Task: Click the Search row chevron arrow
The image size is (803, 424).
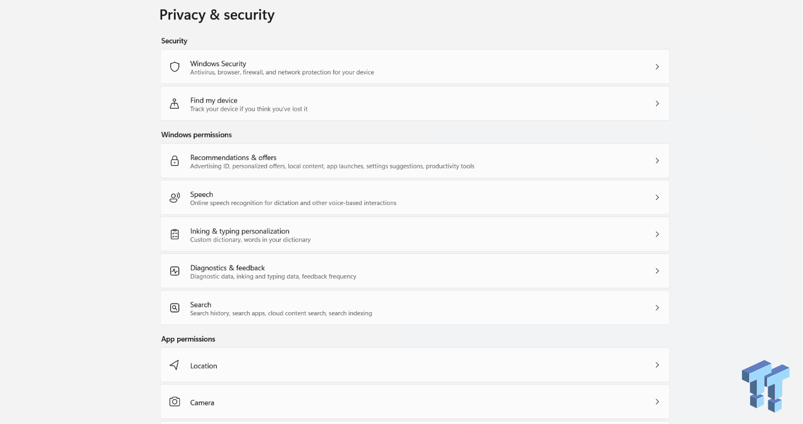Action: tap(657, 308)
